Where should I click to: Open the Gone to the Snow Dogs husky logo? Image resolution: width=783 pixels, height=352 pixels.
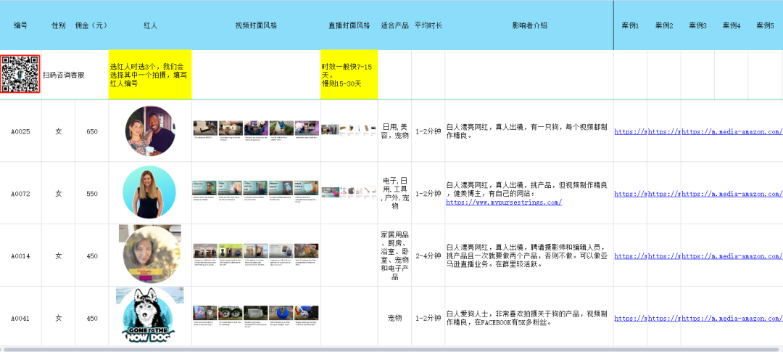150,314
